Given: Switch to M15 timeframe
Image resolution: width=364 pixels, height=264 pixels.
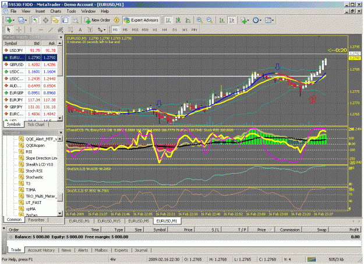Looking at the screenshot, I should pyautogui.click(x=135, y=30).
